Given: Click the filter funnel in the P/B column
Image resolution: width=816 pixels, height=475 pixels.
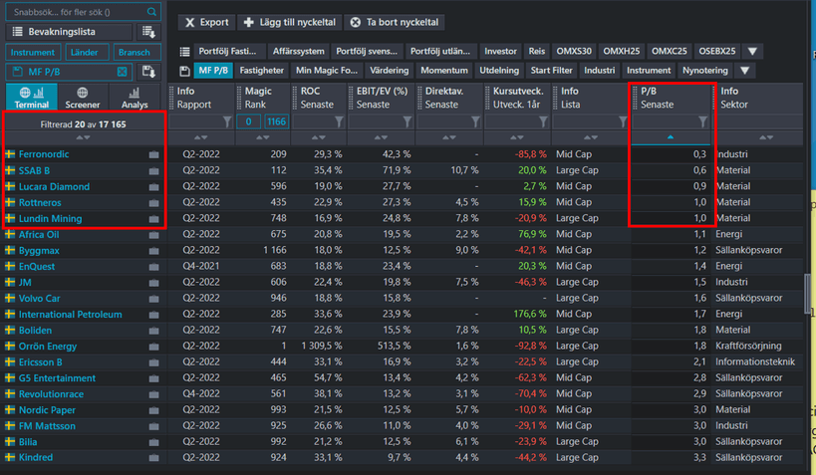Looking at the screenshot, I should (702, 121).
